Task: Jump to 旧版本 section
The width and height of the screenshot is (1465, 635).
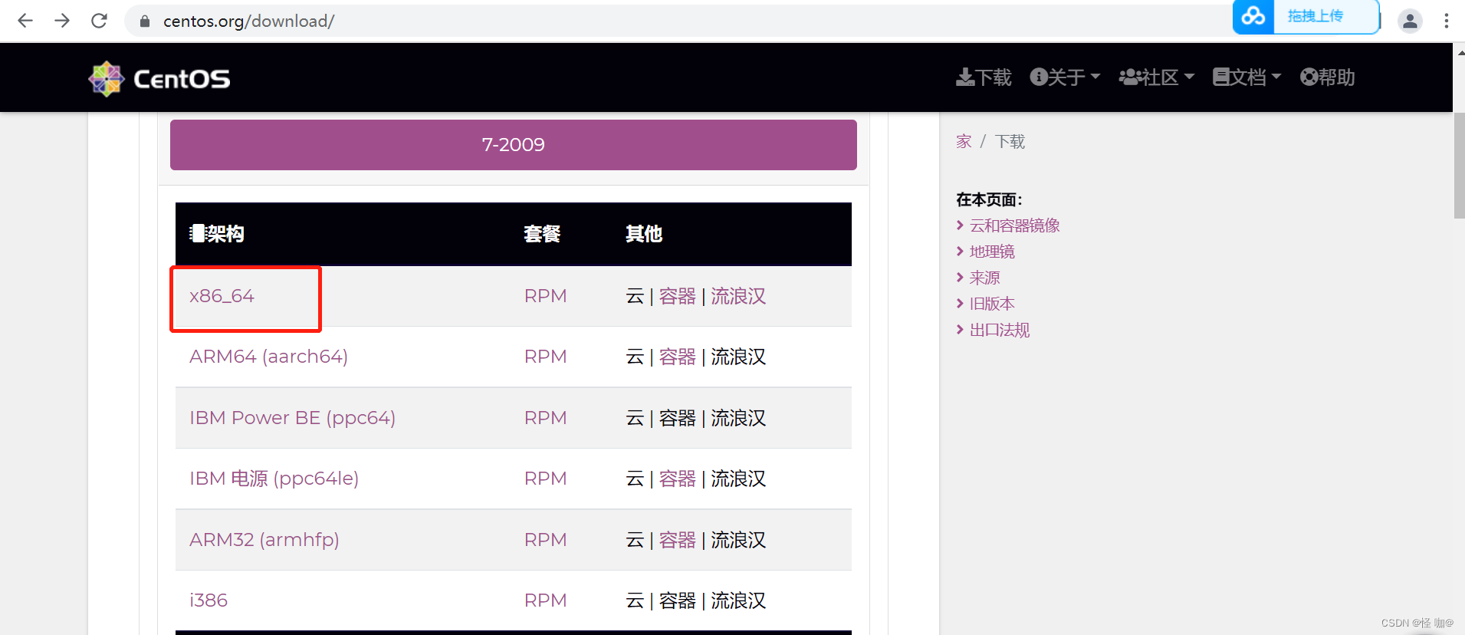Action: (x=992, y=304)
